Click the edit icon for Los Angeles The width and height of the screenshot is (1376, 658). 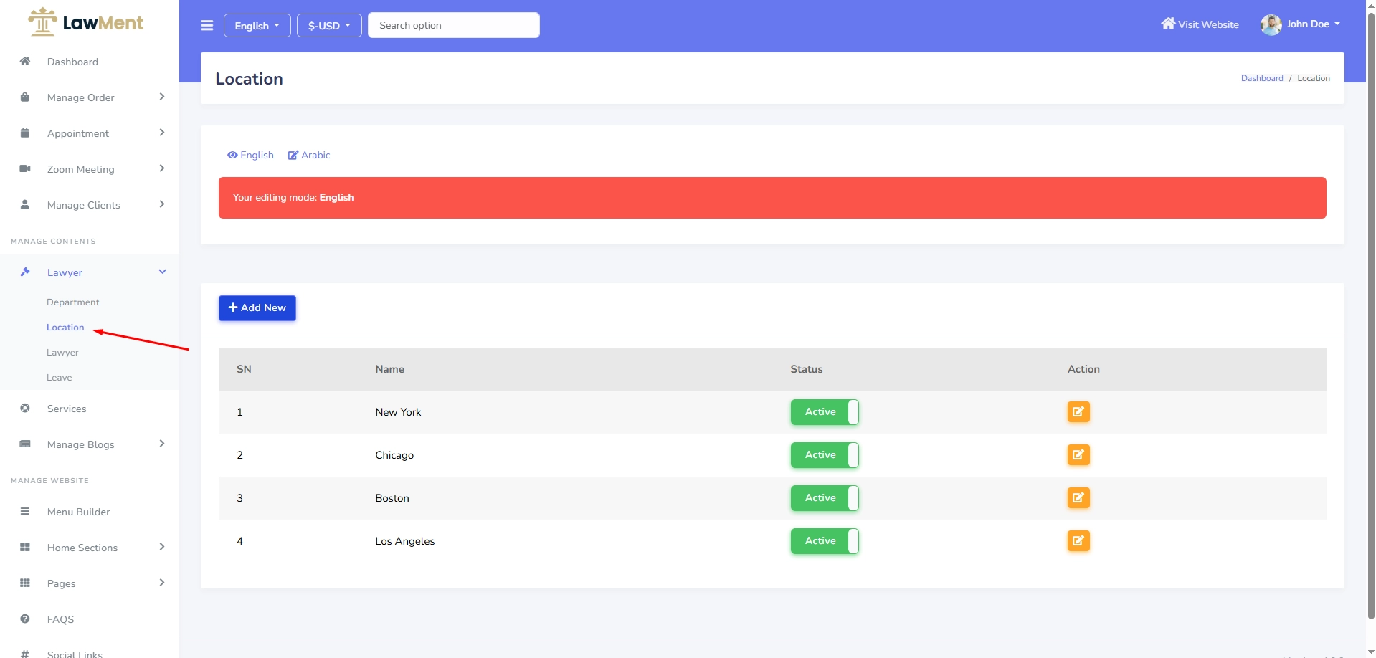1078,541
